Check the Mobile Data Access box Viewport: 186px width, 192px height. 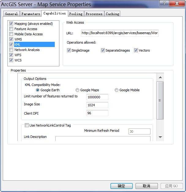click(x=11, y=34)
